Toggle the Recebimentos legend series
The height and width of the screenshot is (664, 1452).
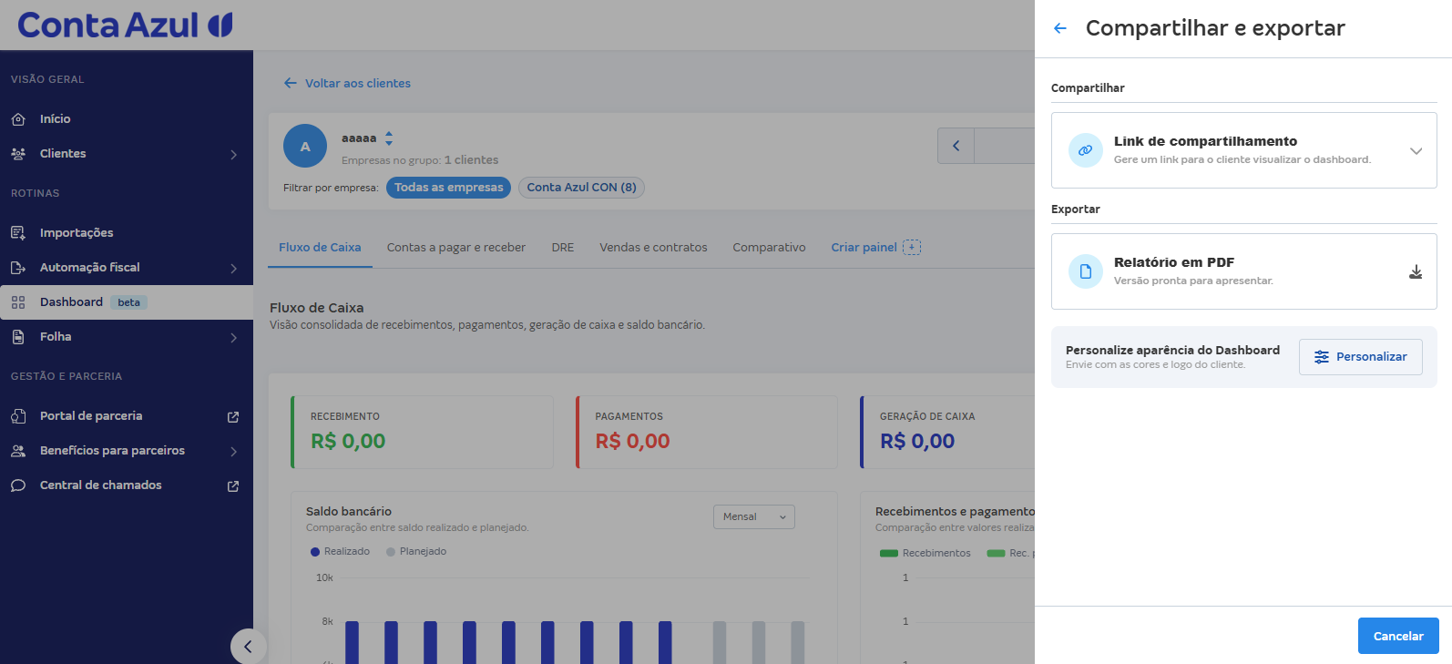coord(925,553)
